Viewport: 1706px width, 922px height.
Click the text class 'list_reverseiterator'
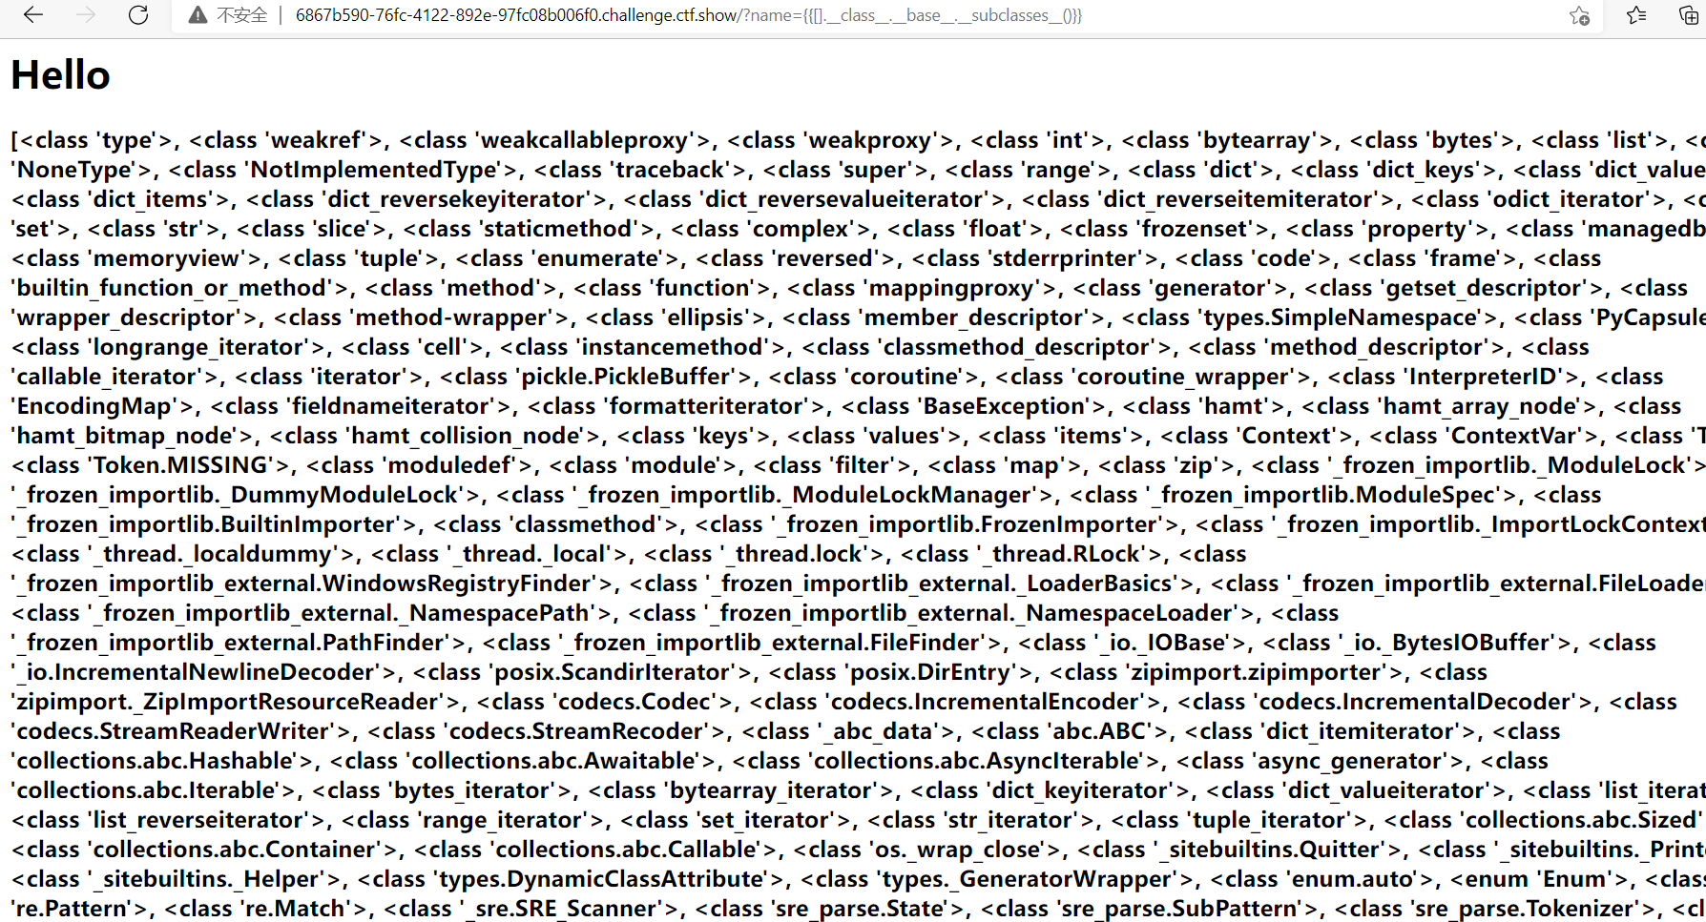click(169, 820)
